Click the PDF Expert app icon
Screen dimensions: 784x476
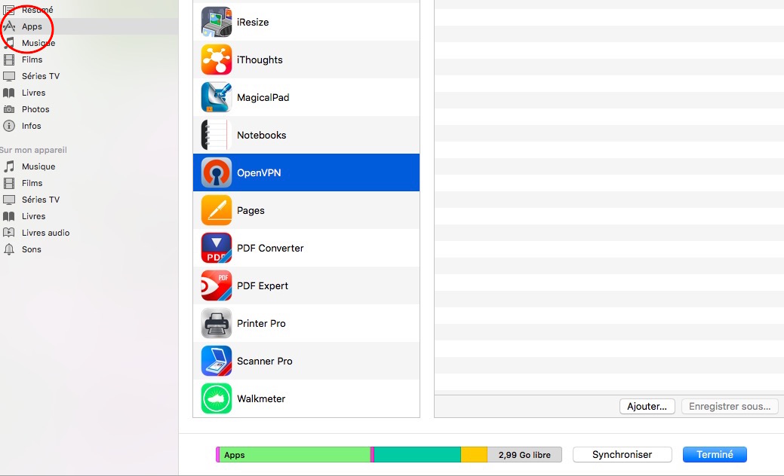(217, 285)
